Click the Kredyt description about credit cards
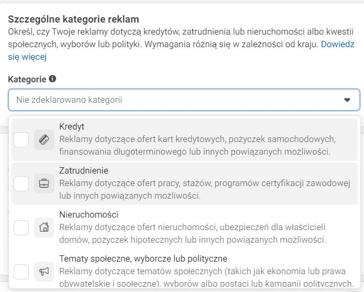 197,146
